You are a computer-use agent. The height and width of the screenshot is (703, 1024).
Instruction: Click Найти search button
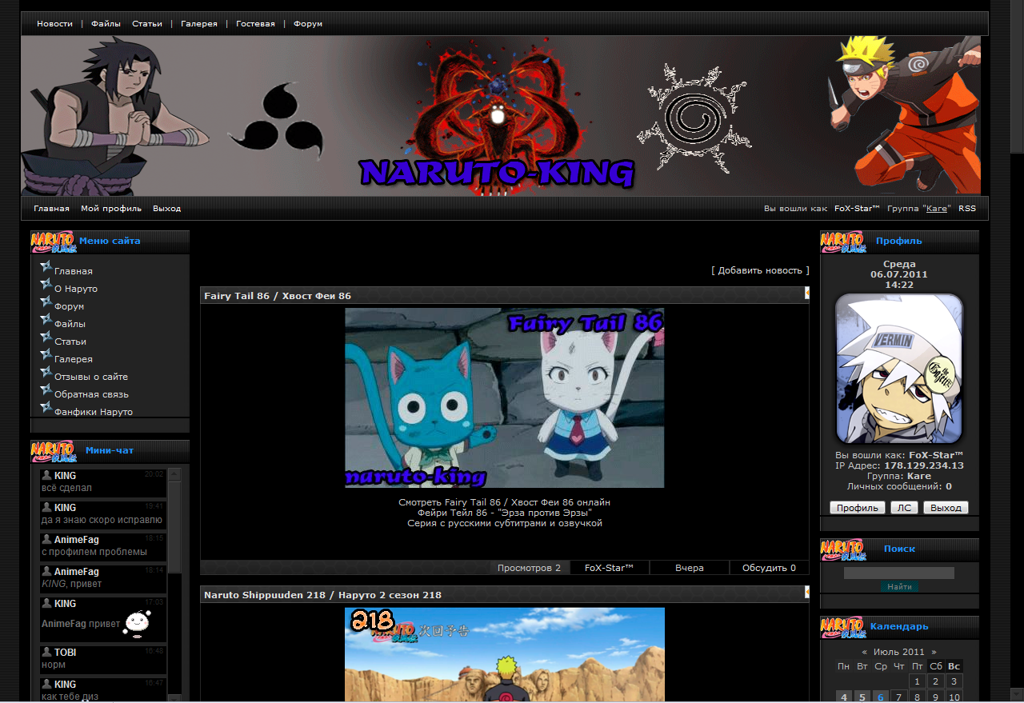click(899, 587)
